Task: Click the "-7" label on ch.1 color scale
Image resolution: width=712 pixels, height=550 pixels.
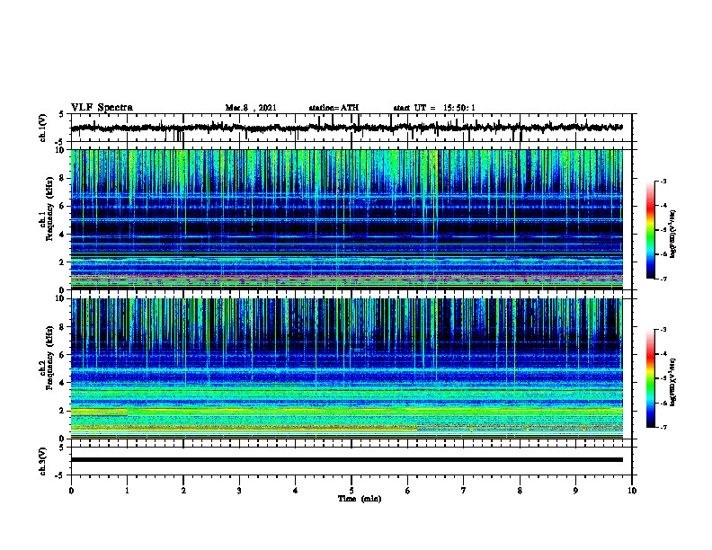Action: (663, 279)
